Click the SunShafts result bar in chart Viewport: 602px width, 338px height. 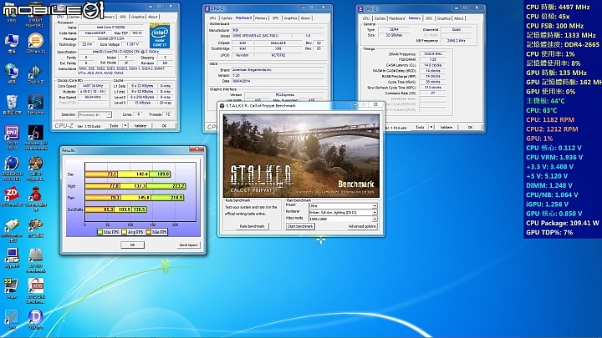click(115, 209)
